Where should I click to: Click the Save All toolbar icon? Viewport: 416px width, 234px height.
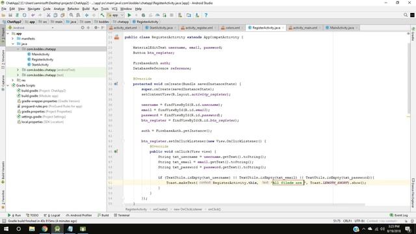[10, 15]
